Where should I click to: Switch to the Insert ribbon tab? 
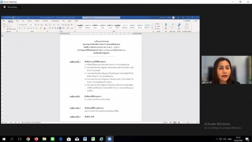click(x=17, y=21)
